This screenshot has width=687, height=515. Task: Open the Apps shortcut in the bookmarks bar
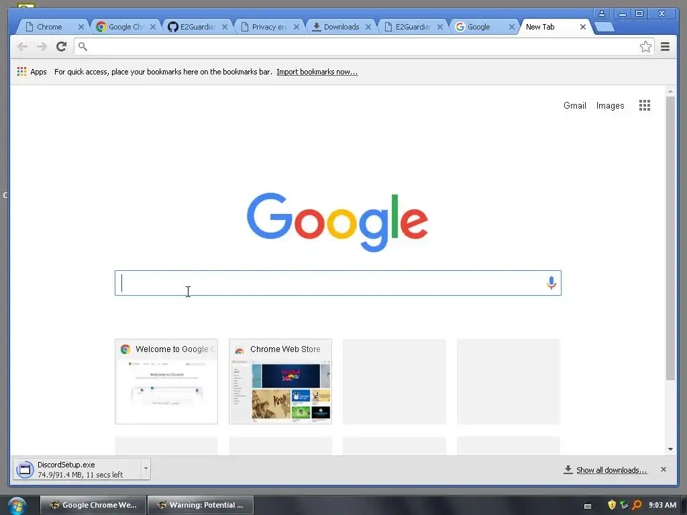(x=32, y=72)
